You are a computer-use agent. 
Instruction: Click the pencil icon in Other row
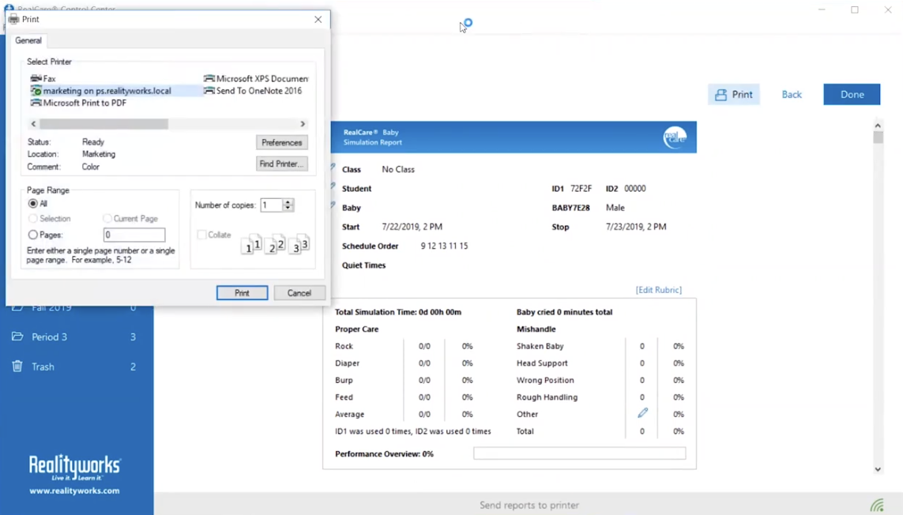(x=643, y=413)
